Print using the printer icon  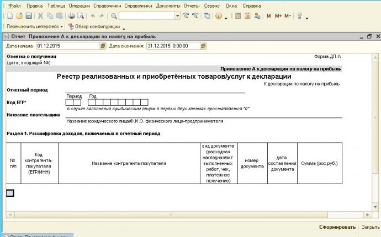click(71, 16)
